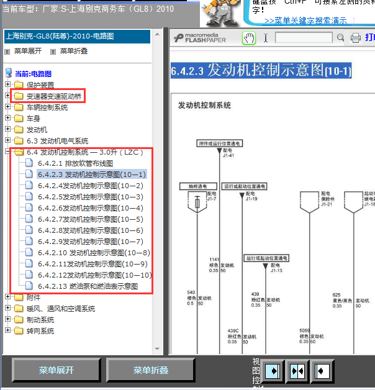Click the 当前:电路图 link
The height and width of the screenshot is (390, 375).
(x=33, y=74)
